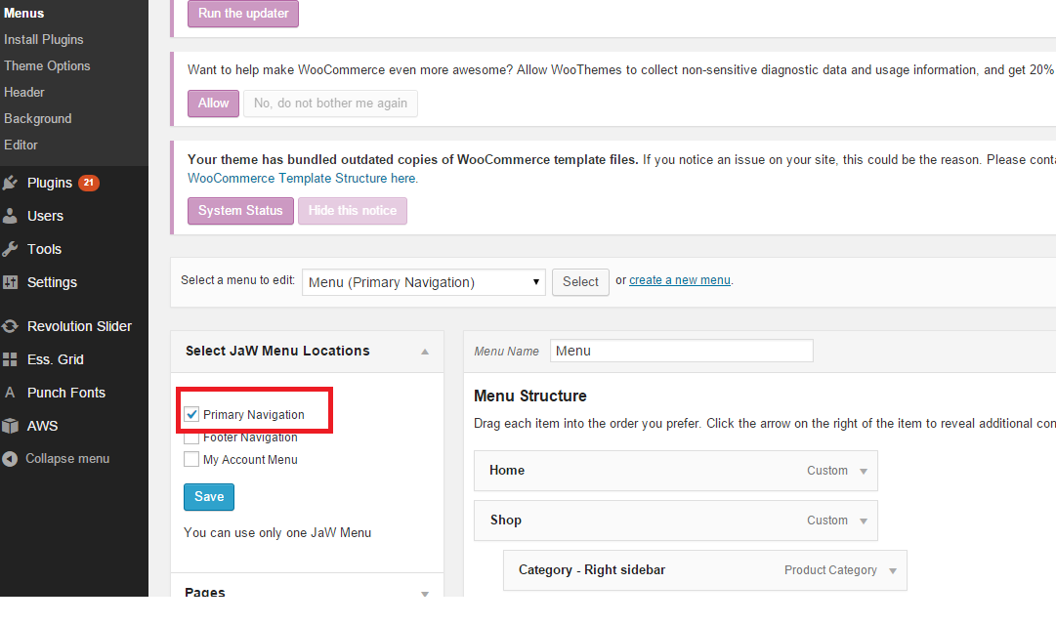Follow the 'create a new menu' link
Screen dimensions: 1056x625
point(680,280)
